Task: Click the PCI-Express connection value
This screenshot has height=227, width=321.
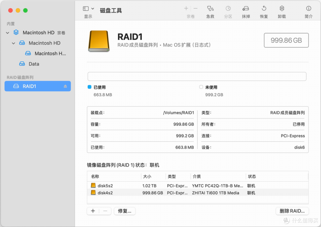Action: [293, 136]
